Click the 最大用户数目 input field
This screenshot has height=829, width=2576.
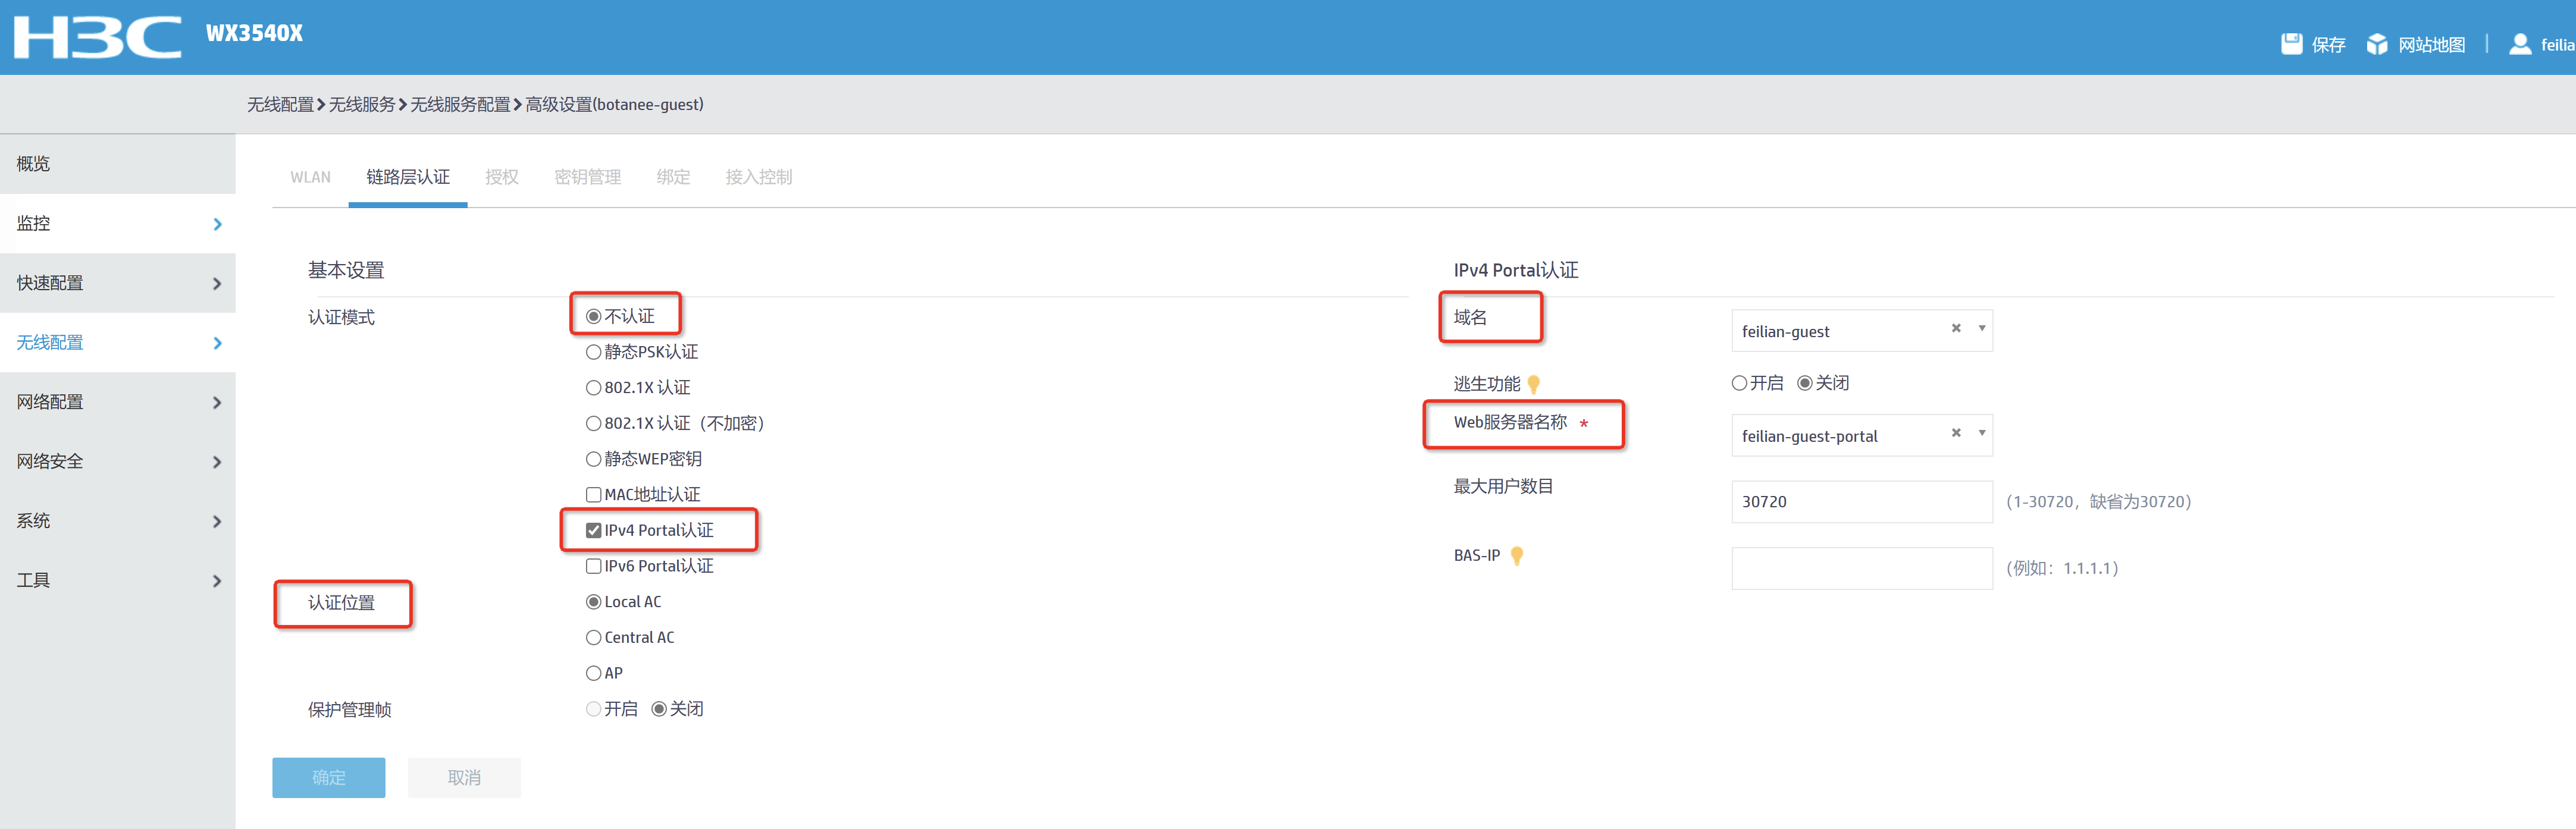tap(1861, 502)
